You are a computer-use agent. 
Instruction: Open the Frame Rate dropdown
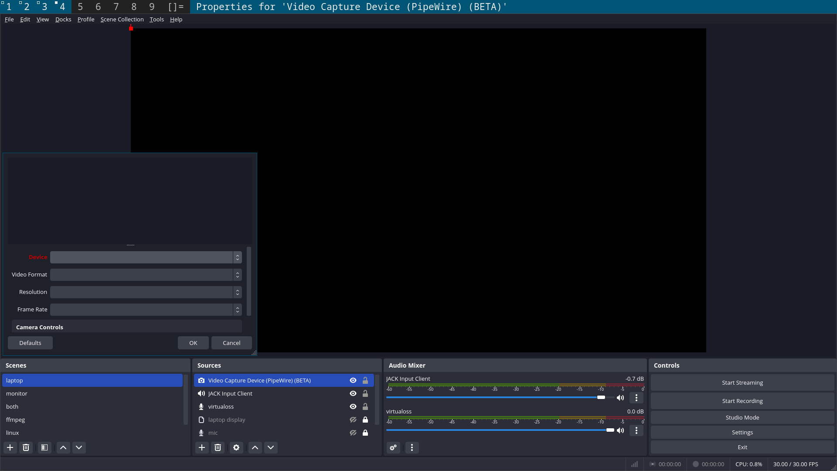tap(146, 310)
